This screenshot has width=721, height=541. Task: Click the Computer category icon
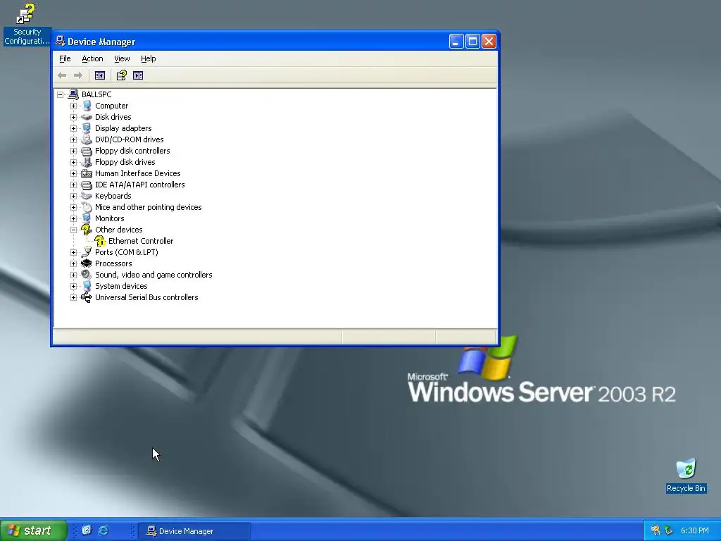87,106
